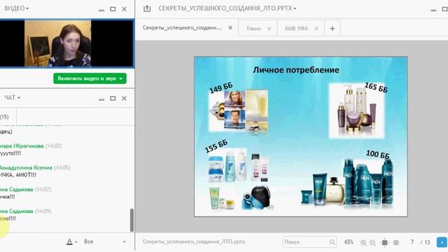
Task: Close the ЧАТ panel
Action: 125,98
